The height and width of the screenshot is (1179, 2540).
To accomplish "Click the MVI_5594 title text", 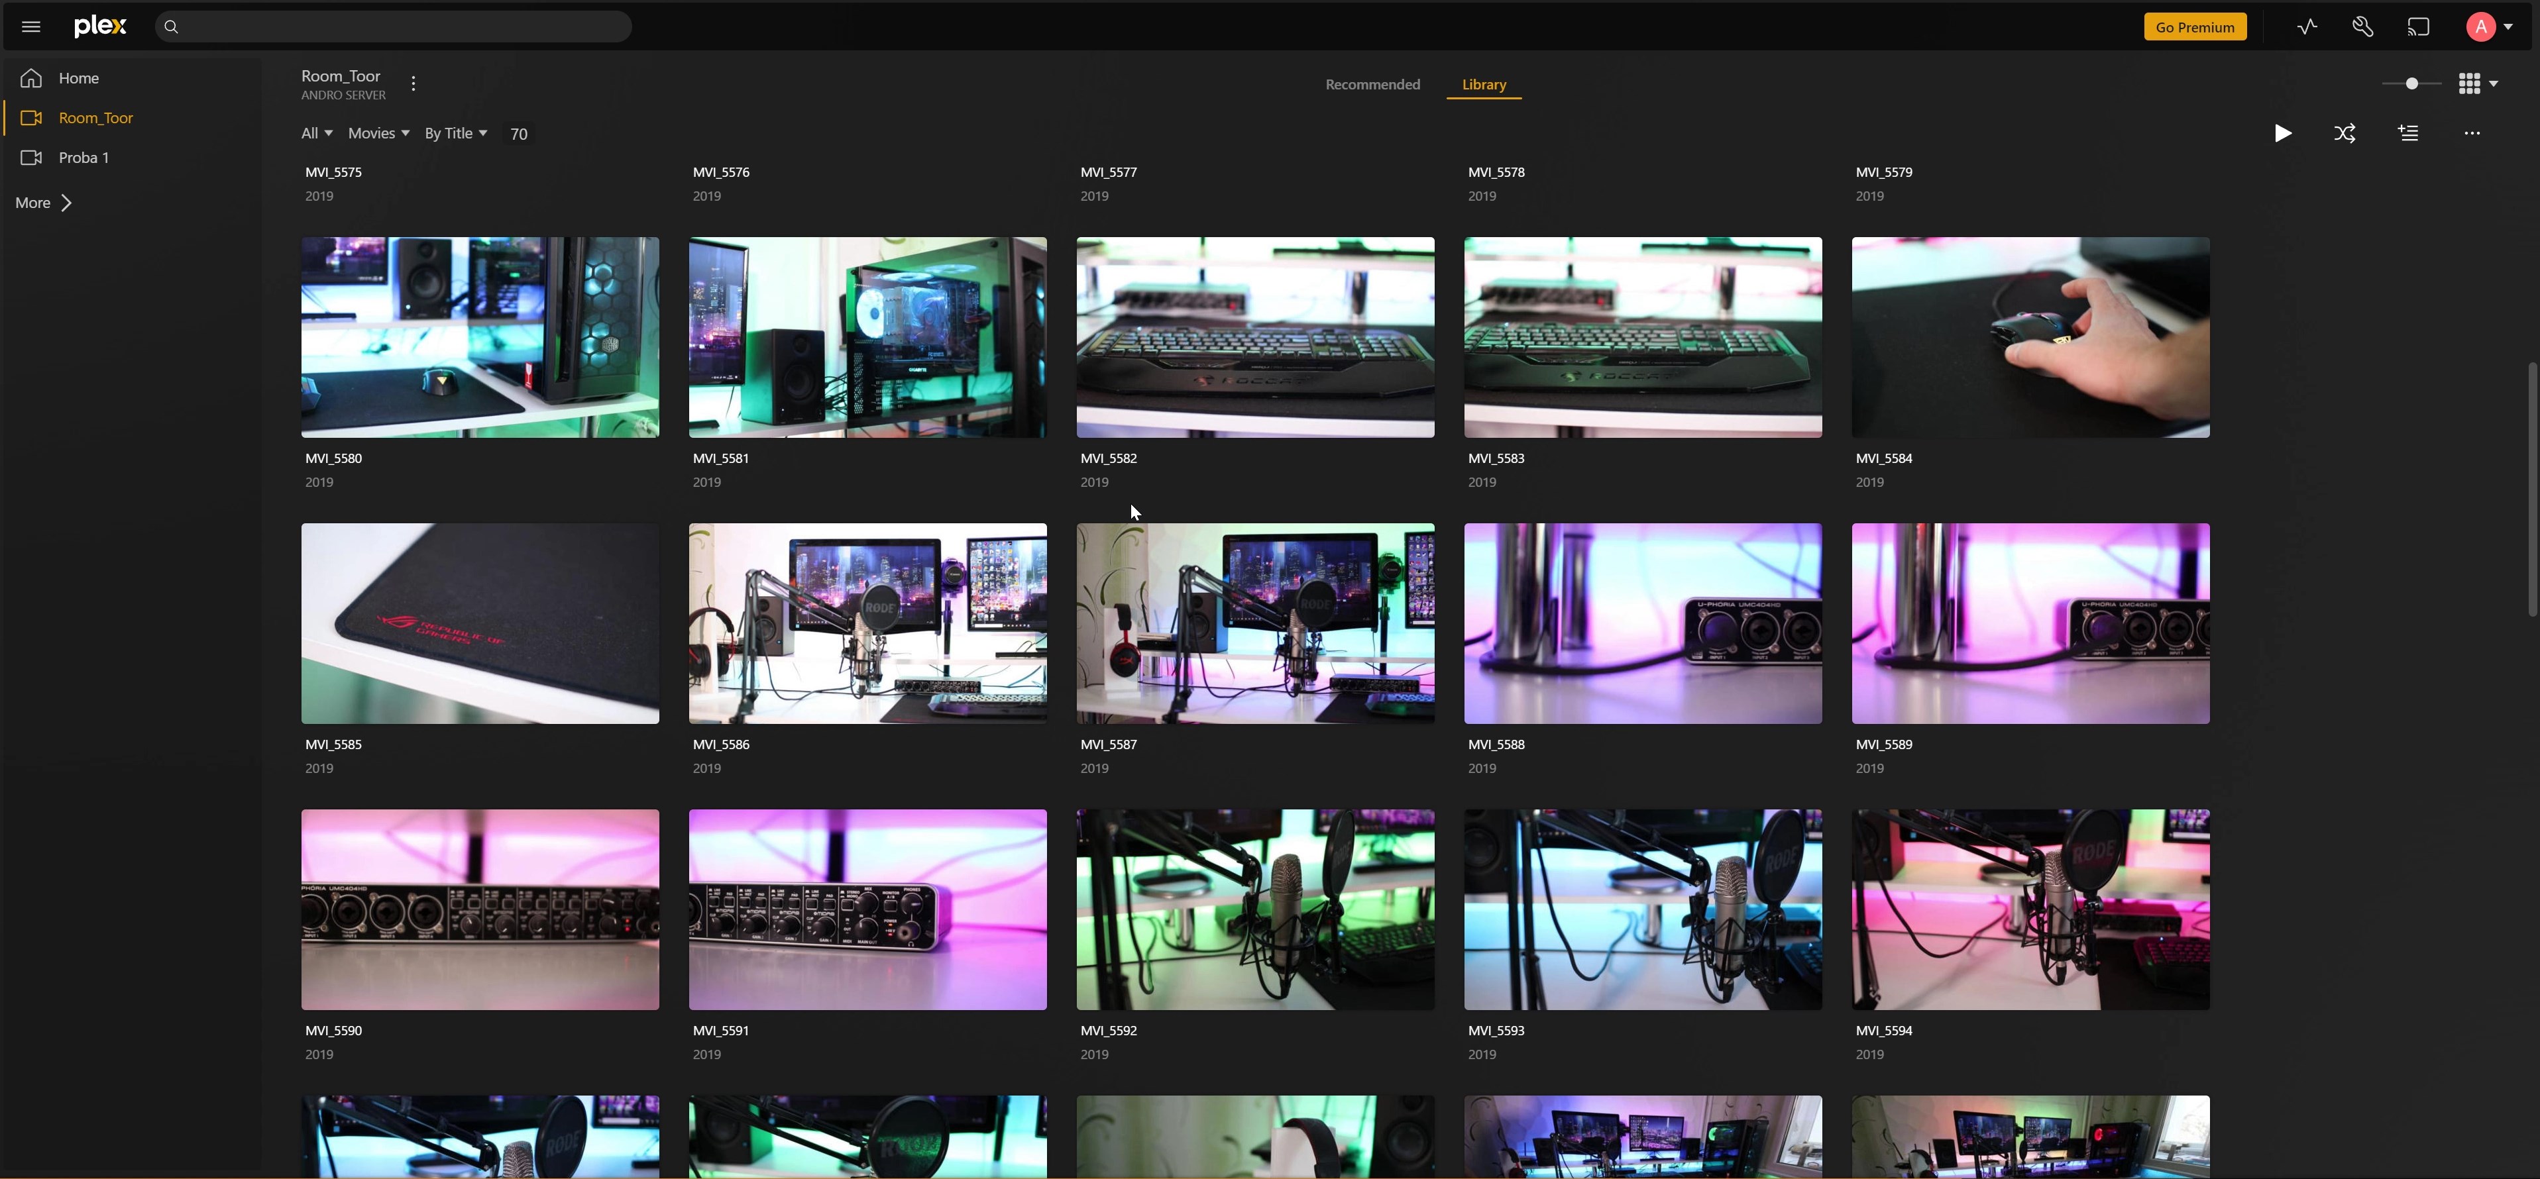I will [x=1883, y=1030].
